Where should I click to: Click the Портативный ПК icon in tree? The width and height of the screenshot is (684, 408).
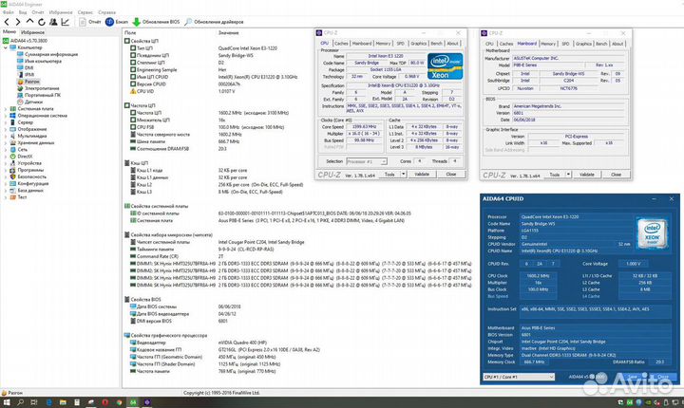[20, 95]
